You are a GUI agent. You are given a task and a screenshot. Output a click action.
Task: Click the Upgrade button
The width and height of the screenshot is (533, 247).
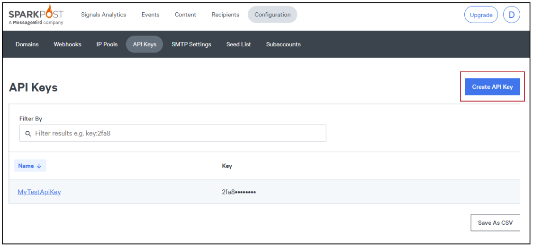pyautogui.click(x=481, y=15)
